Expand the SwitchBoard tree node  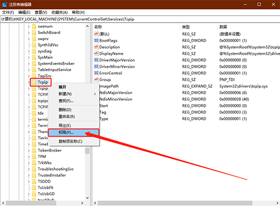pyautogui.click(x=29, y=32)
